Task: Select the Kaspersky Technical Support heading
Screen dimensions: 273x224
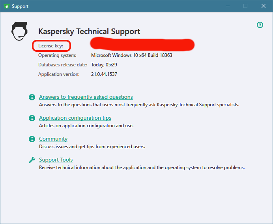Action: [89, 31]
